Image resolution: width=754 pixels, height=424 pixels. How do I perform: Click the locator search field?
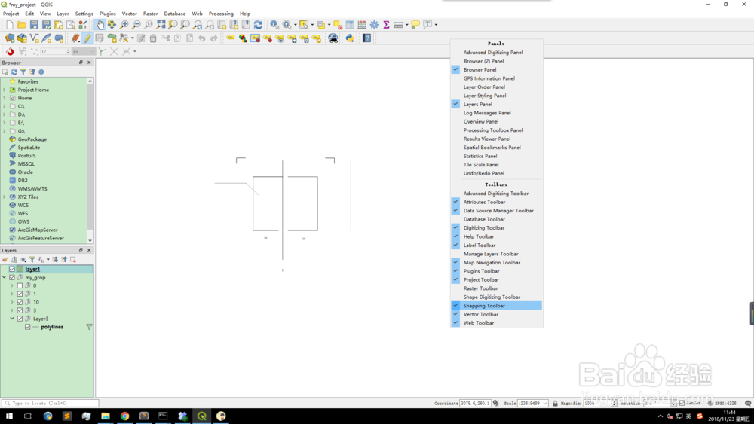point(50,404)
